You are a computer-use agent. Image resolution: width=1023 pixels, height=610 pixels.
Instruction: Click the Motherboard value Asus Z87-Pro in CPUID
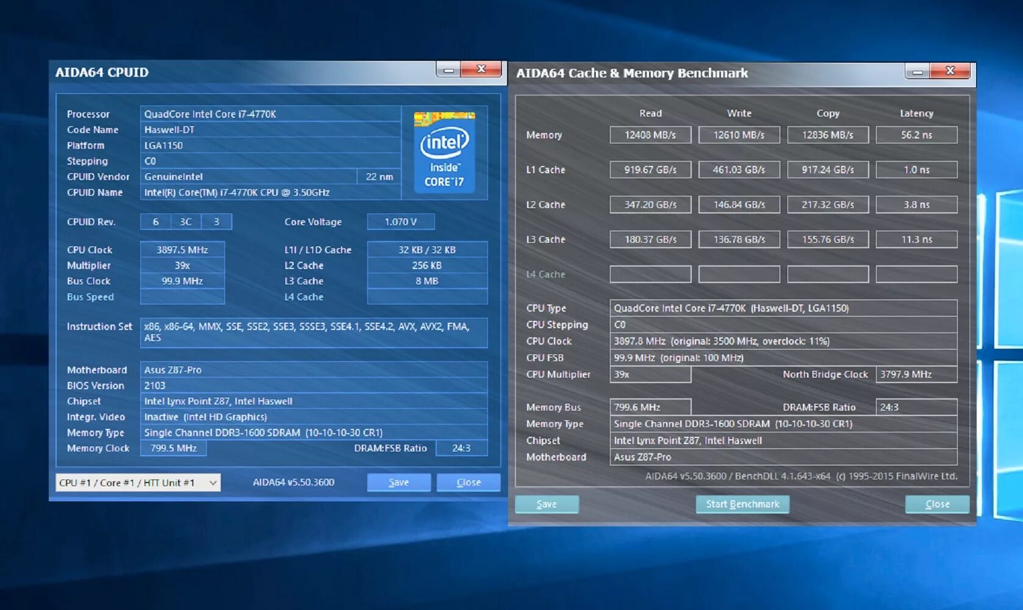[314, 370]
